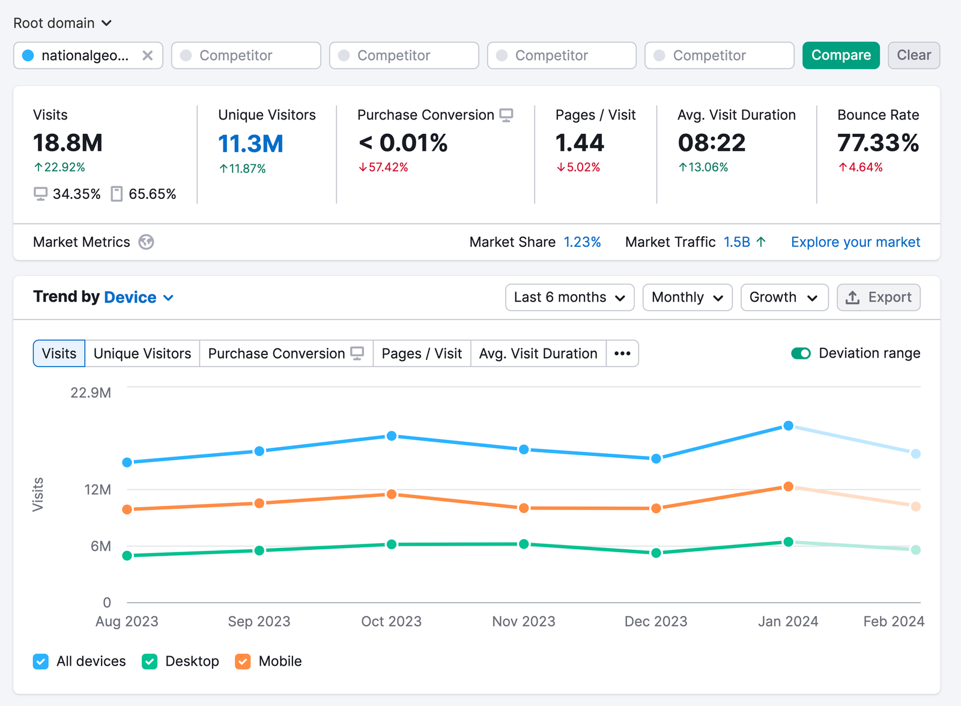
Task: Open the more metrics ellipsis icon
Action: pos(622,353)
